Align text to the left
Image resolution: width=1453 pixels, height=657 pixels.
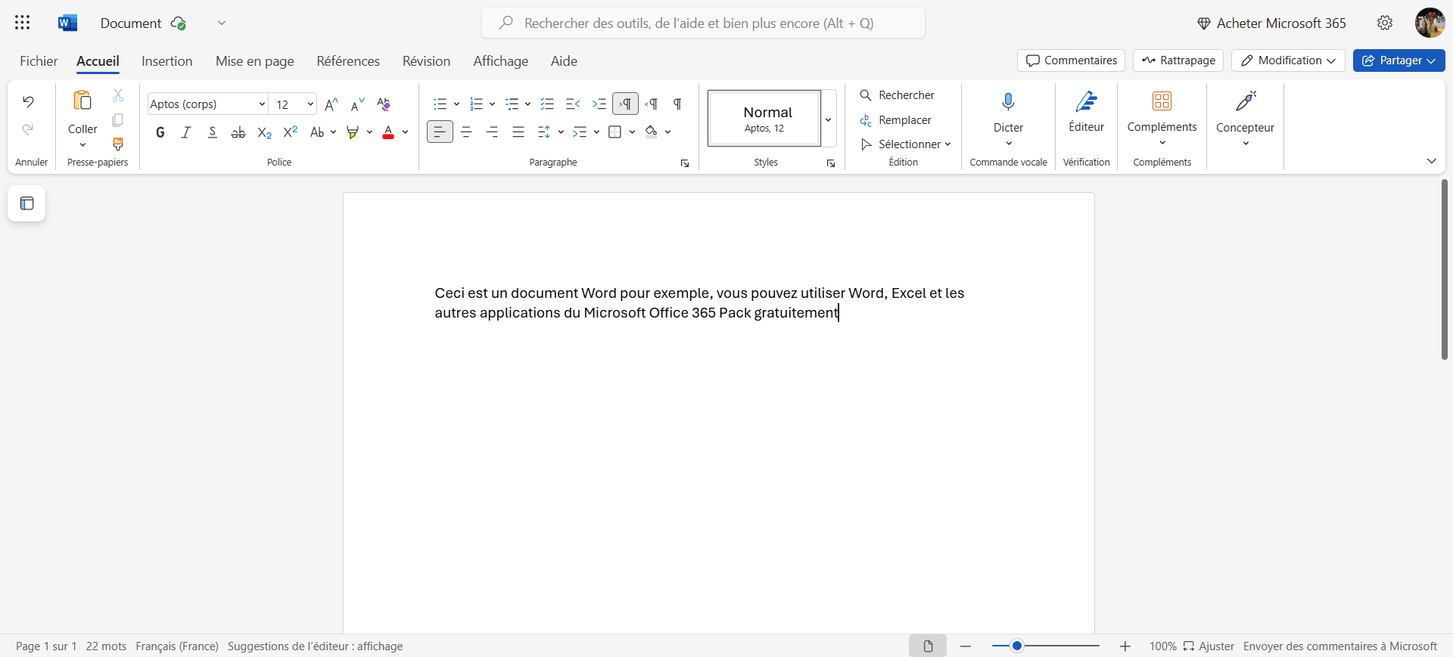pos(440,132)
